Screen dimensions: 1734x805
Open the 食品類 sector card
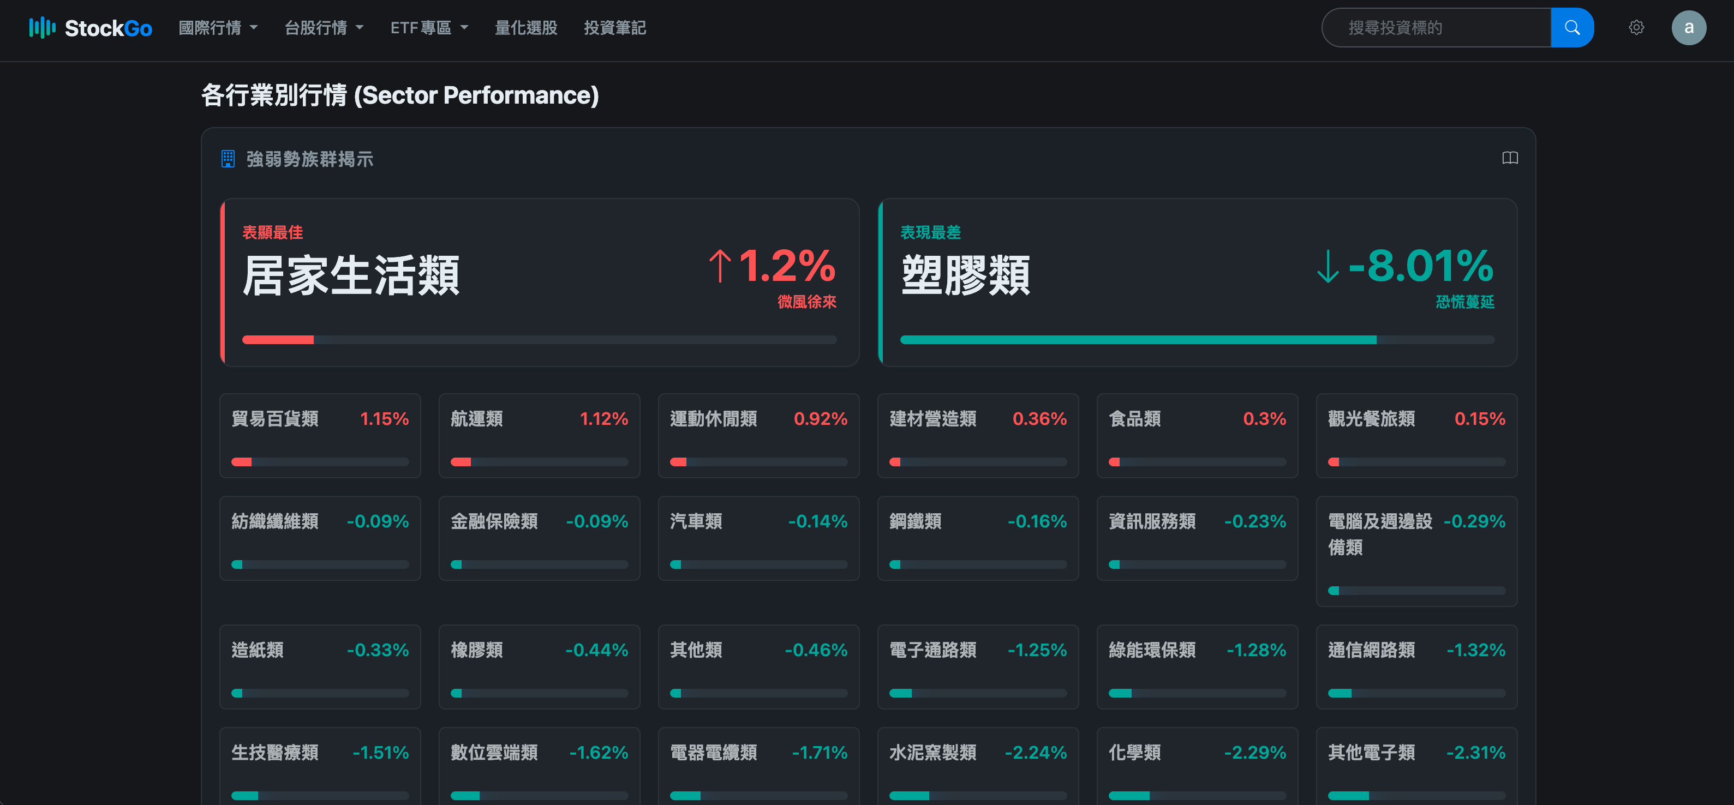pyautogui.click(x=1198, y=435)
